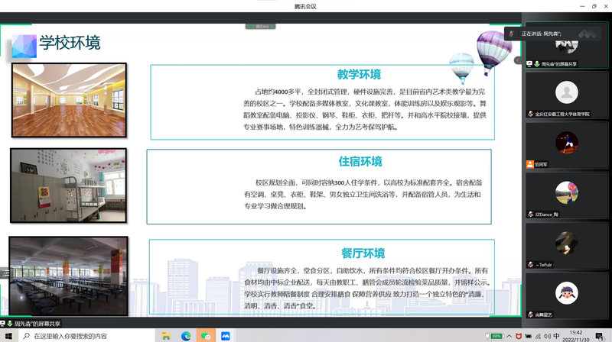The image size is (612, 342).
Task: Select the 范同军 participant video tile
Action: coord(566,146)
